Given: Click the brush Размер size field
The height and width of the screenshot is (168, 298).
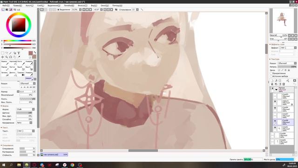Looking at the screenshot, I should point(27,91).
